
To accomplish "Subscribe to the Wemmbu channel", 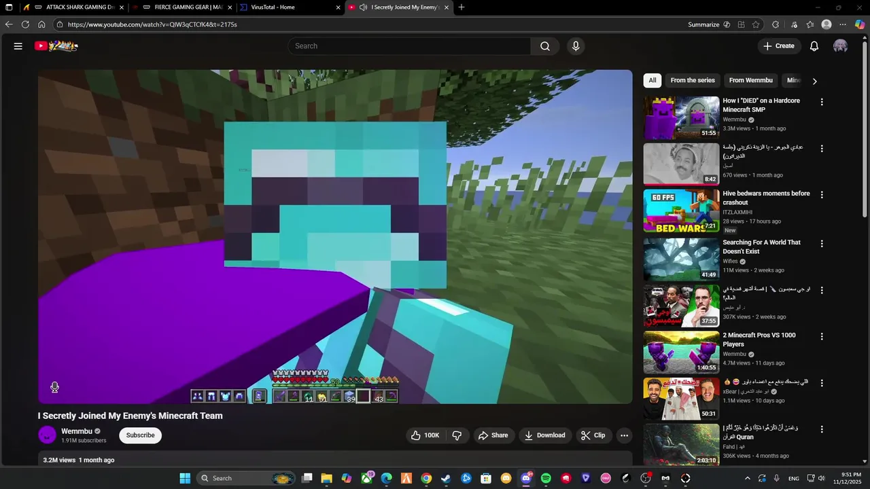I will click(x=141, y=435).
